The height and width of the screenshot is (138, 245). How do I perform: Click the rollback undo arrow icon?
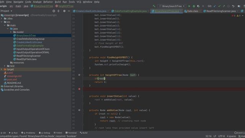233,6
